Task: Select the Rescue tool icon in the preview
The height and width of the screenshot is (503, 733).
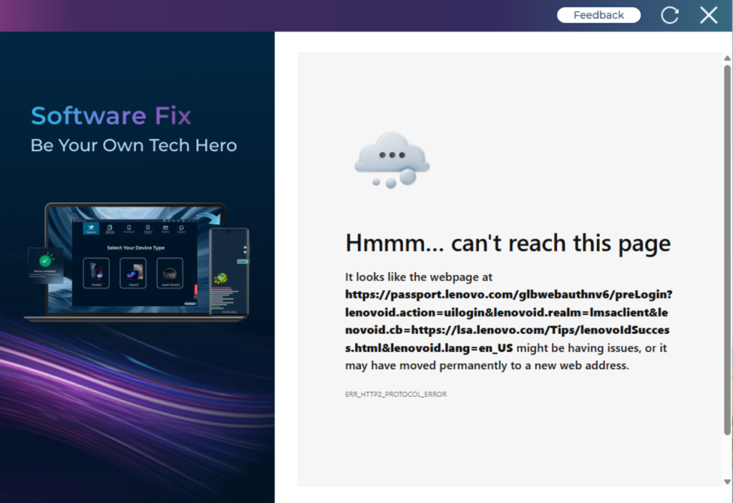Action: click(x=91, y=229)
